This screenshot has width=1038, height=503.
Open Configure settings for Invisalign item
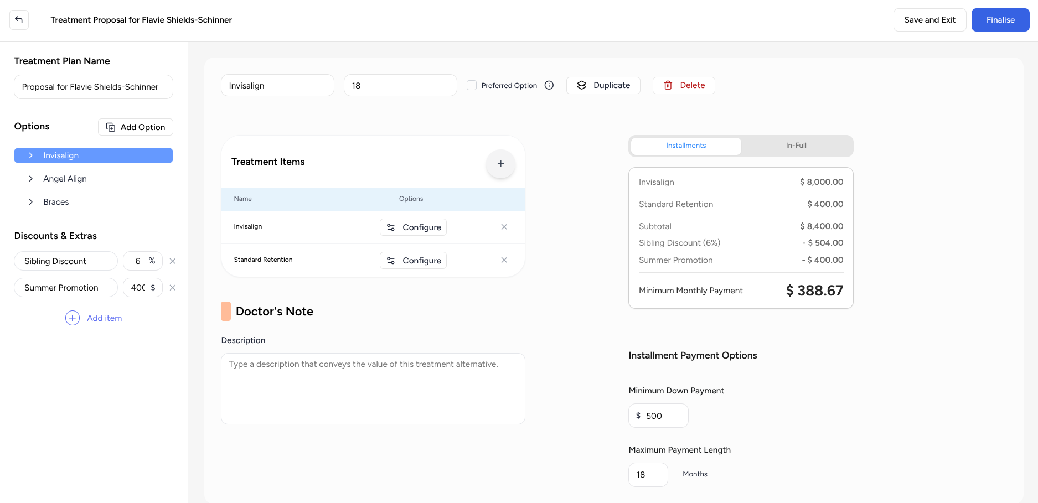pos(413,227)
